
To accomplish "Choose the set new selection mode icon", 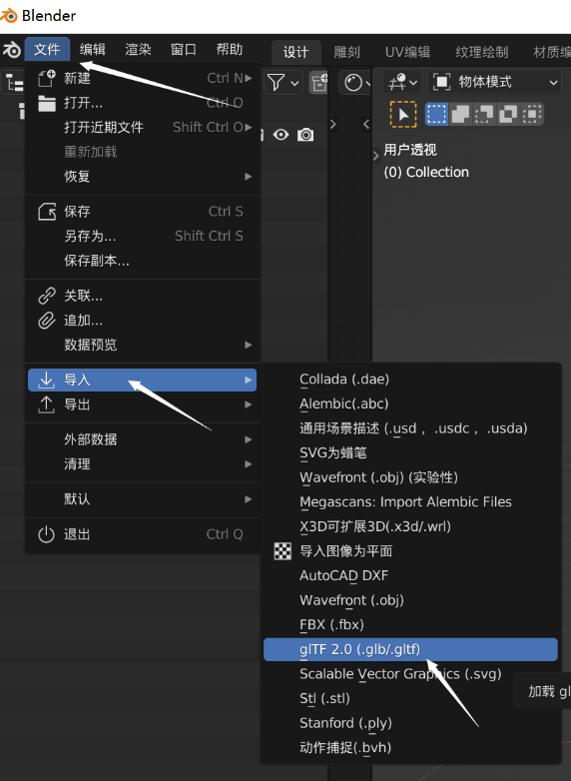I will click(x=436, y=114).
